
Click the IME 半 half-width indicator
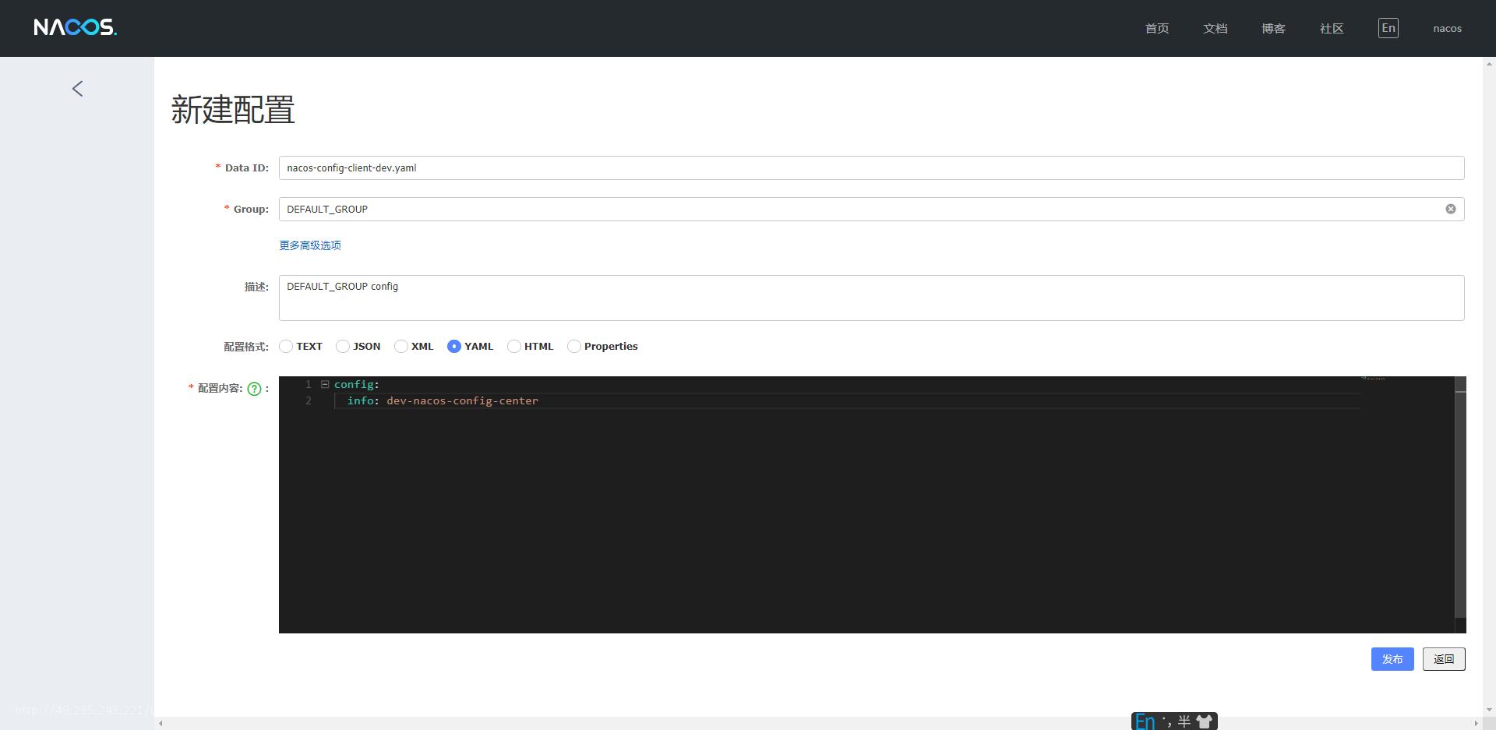point(1184,721)
